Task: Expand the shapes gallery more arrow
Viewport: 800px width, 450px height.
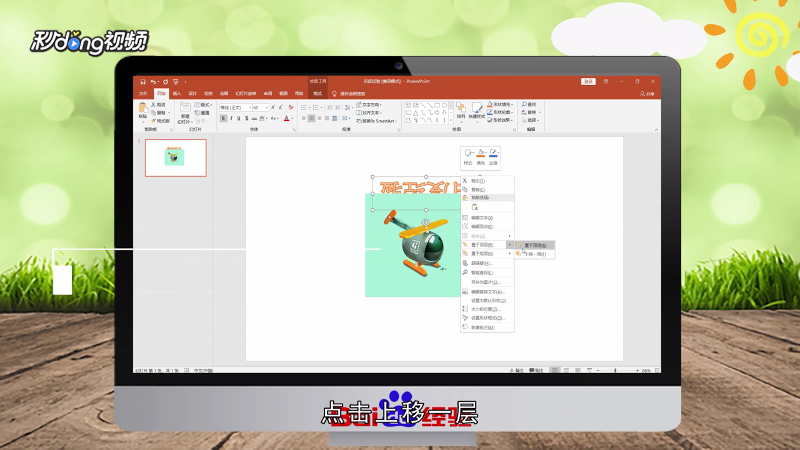Action: [x=451, y=120]
